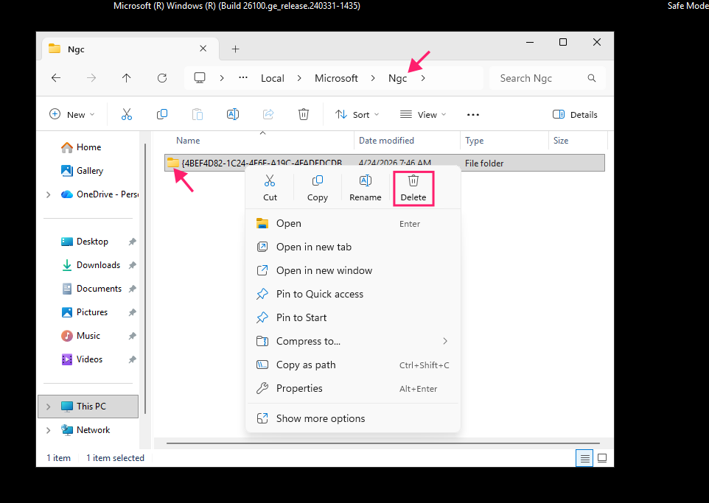
Task: Go forward with the right arrow
Action: click(x=91, y=78)
